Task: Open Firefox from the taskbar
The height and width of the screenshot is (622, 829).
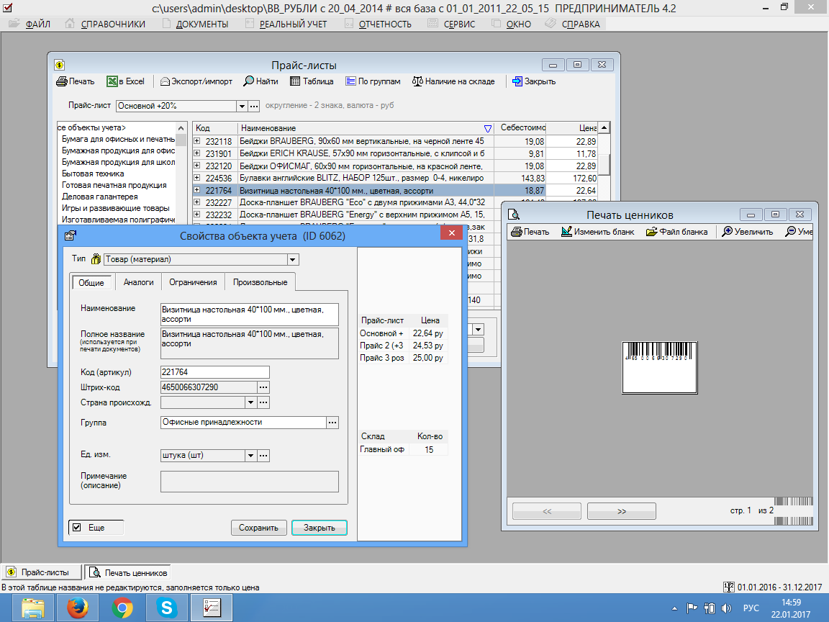Action: click(78, 608)
